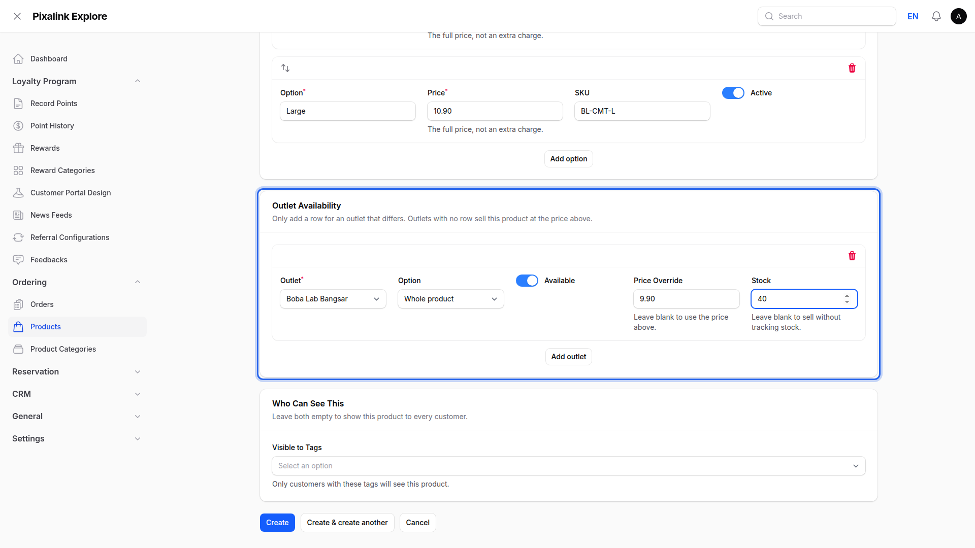Delete the Boba Lab Bangsar outlet row
The height and width of the screenshot is (548, 975).
852,256
